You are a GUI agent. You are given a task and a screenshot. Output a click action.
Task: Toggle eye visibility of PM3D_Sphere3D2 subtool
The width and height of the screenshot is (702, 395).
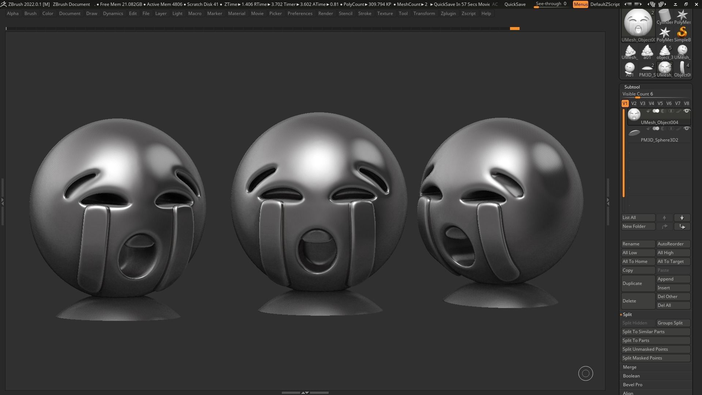[x=687, y=128]
